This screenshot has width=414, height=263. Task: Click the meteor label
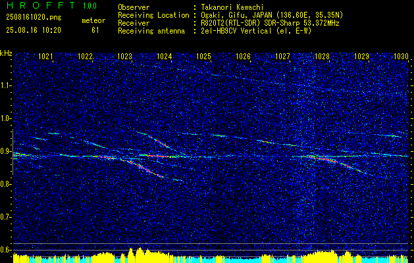[93, 20]
